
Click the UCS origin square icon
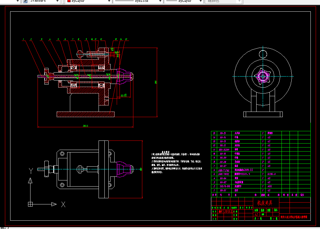(30, 204)
